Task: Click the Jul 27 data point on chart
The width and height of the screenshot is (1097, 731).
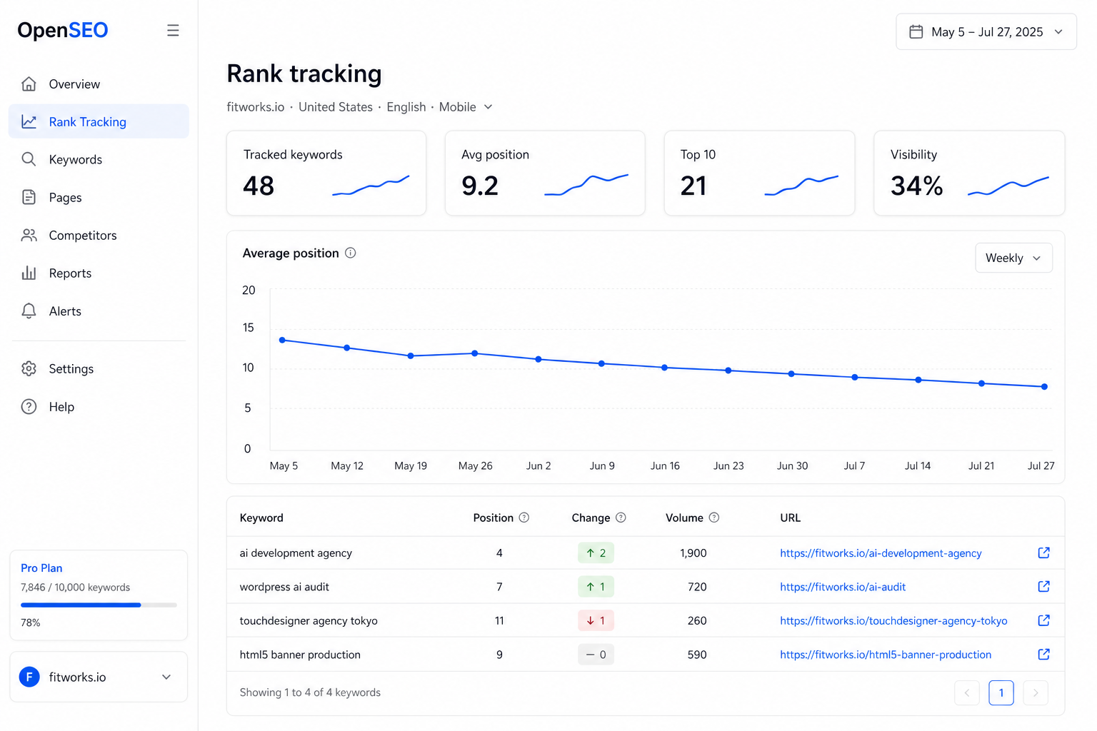Action: click(x=1044, y=387)
